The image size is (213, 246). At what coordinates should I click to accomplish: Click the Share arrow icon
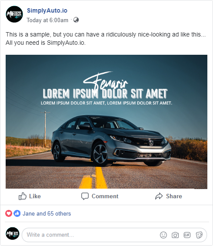(x=159, y=196)
